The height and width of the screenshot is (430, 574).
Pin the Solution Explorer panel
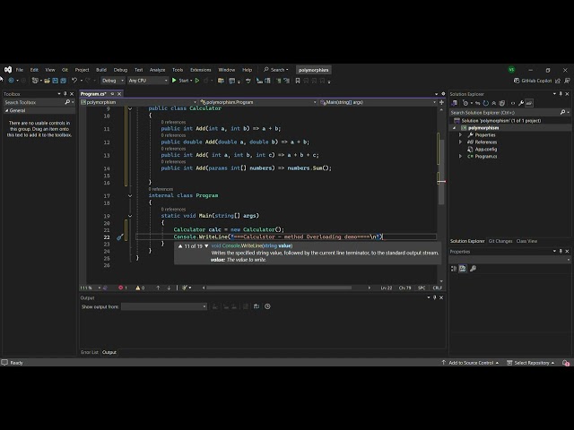coord(561,94)
